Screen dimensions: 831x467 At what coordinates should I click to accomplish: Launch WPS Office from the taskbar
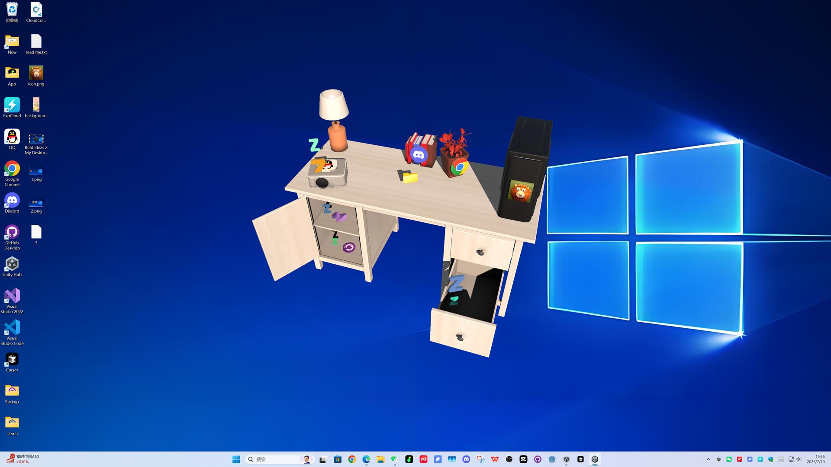tap(495, 459)
